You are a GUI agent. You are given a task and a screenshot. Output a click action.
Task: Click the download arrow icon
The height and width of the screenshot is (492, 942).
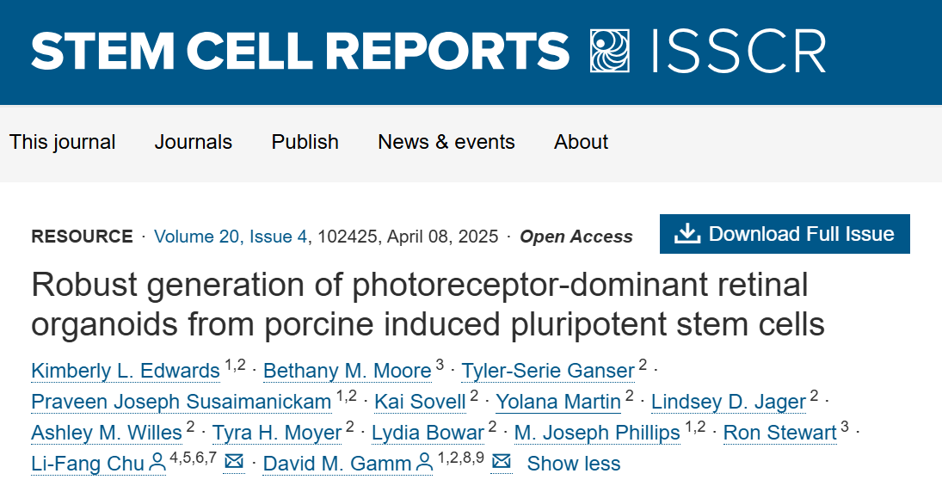point(686,234)
